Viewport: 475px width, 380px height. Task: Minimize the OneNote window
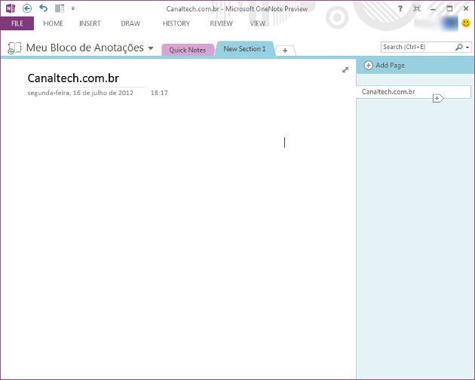coord(434,9)
